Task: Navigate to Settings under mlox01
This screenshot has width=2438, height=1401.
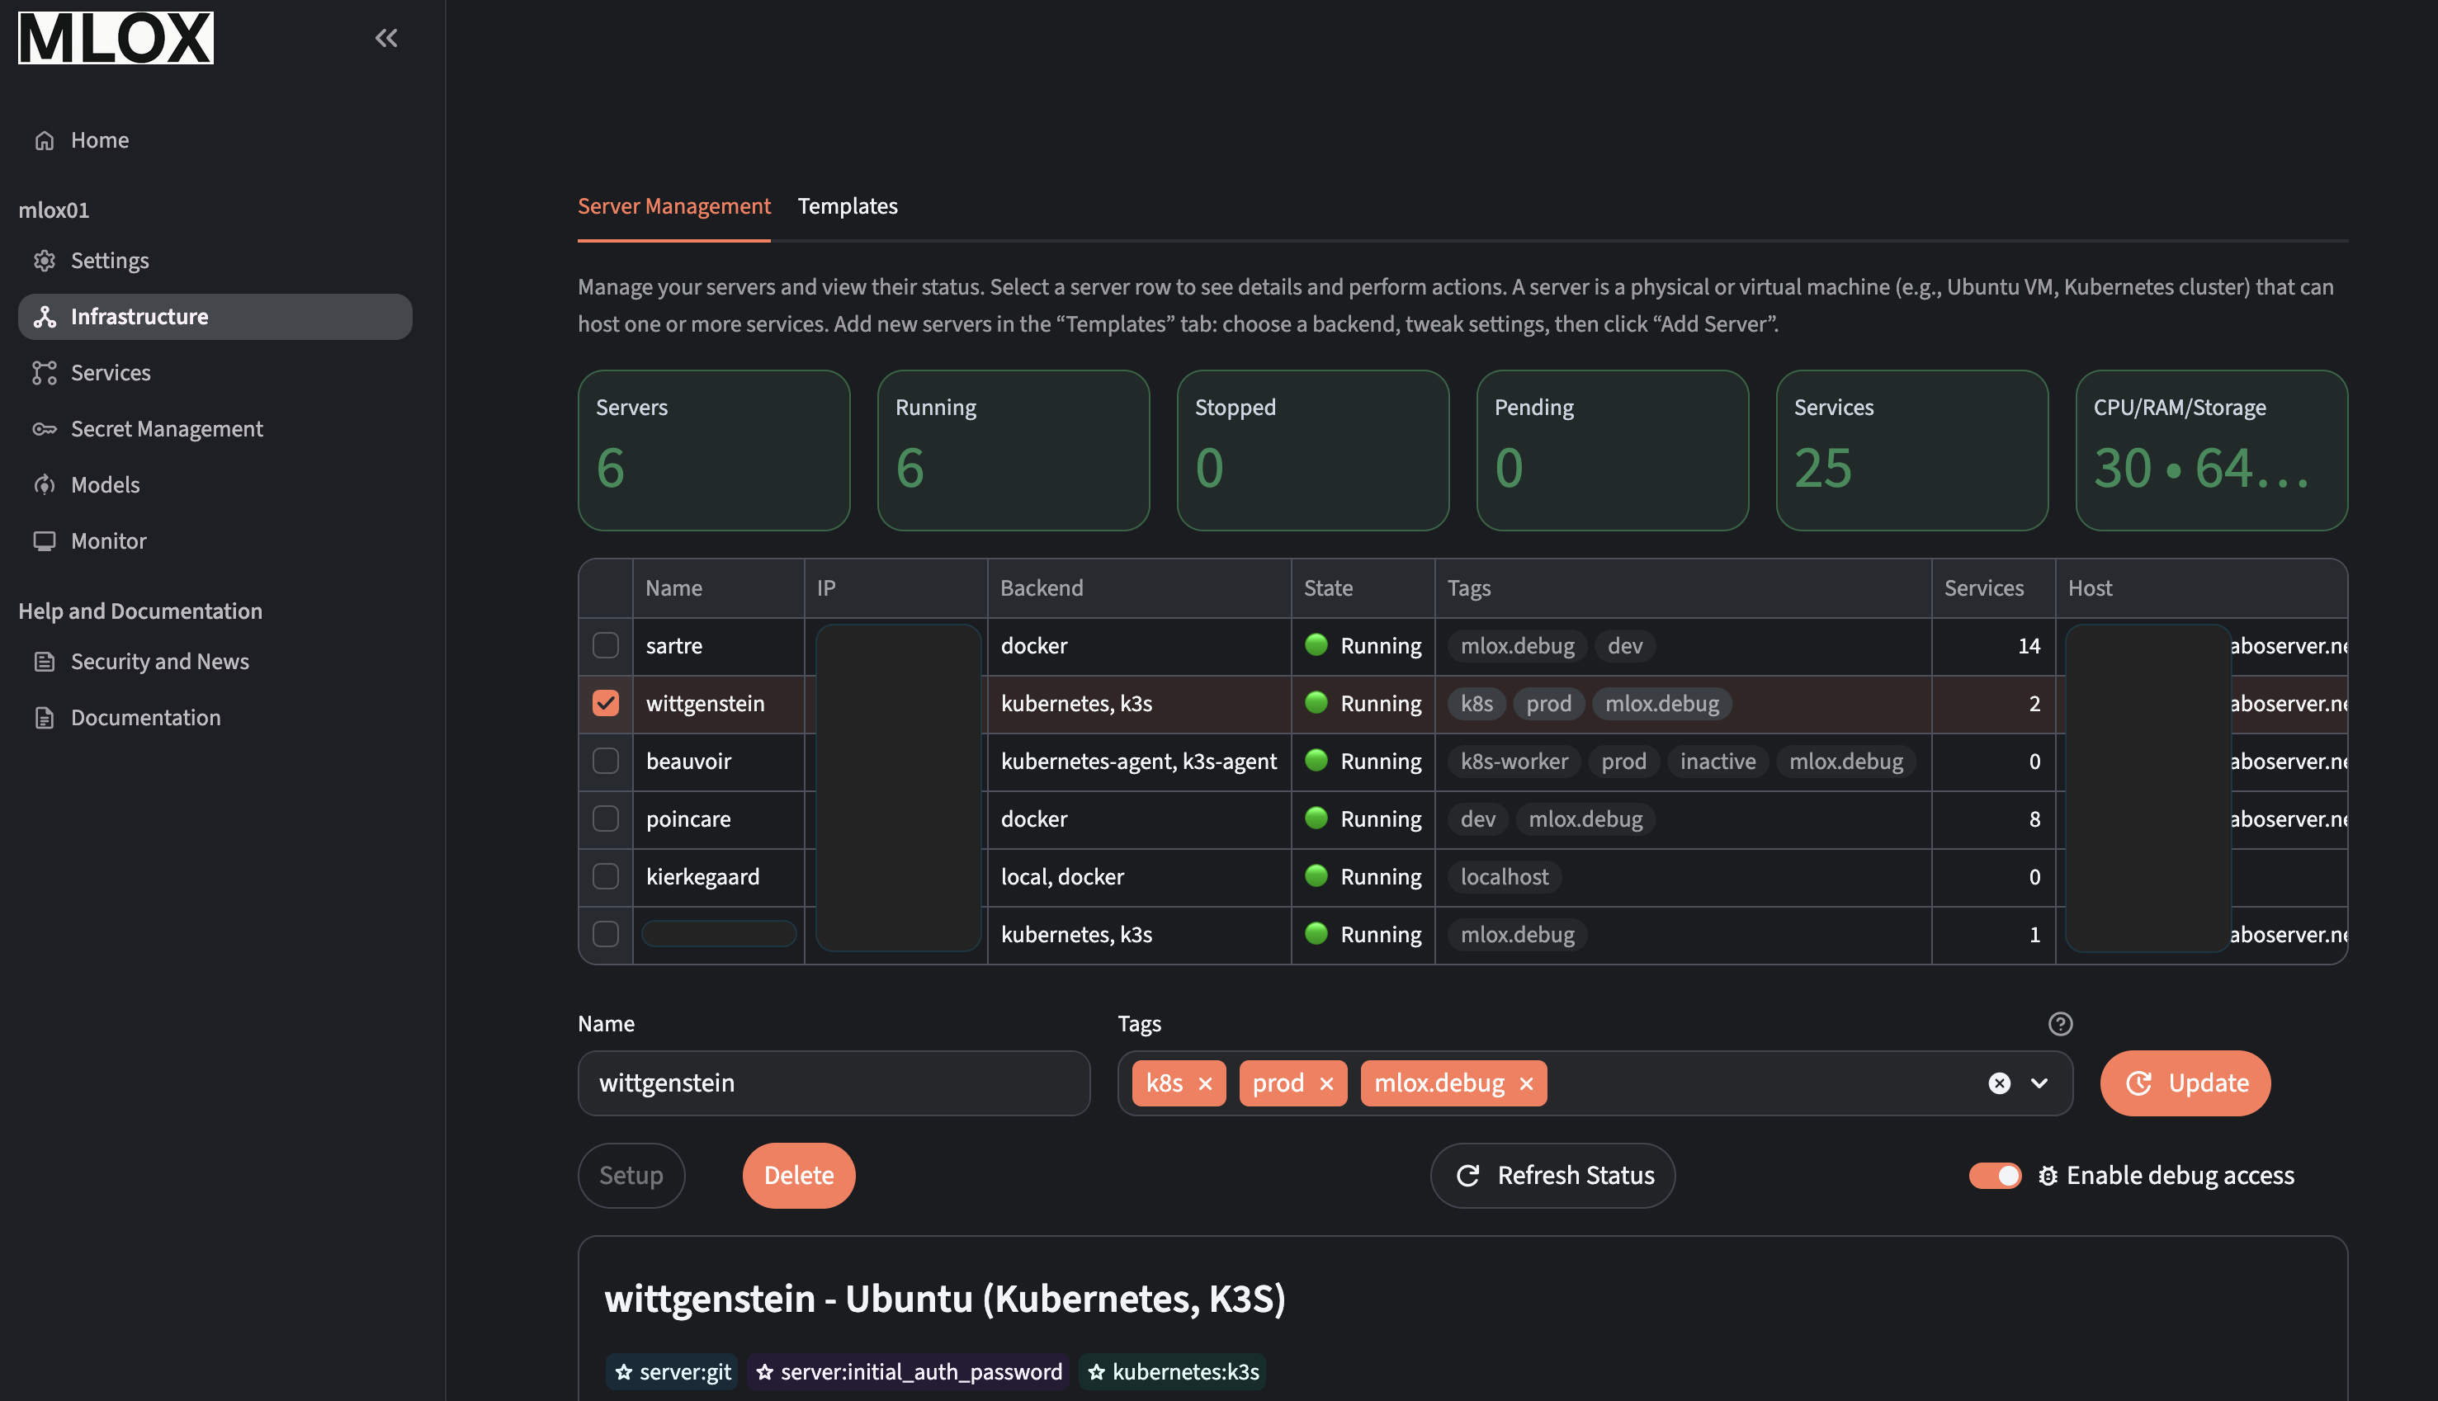Action: click(110, 260)
